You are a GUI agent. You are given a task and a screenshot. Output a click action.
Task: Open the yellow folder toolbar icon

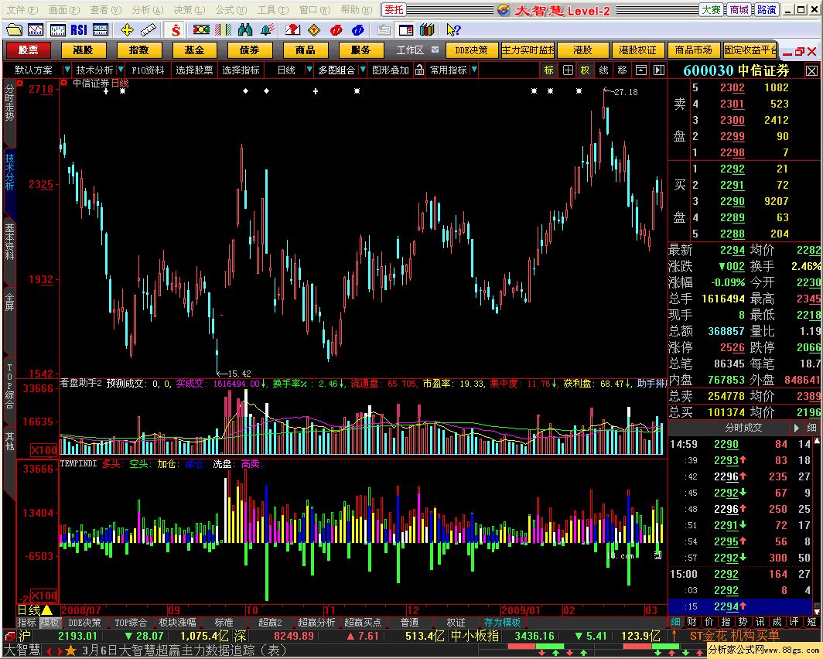(x=14, y=30)
